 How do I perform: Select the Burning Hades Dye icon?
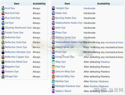click(53, 18)
